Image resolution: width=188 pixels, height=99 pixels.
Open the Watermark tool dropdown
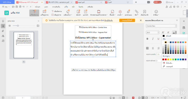[x=120, y=13]
